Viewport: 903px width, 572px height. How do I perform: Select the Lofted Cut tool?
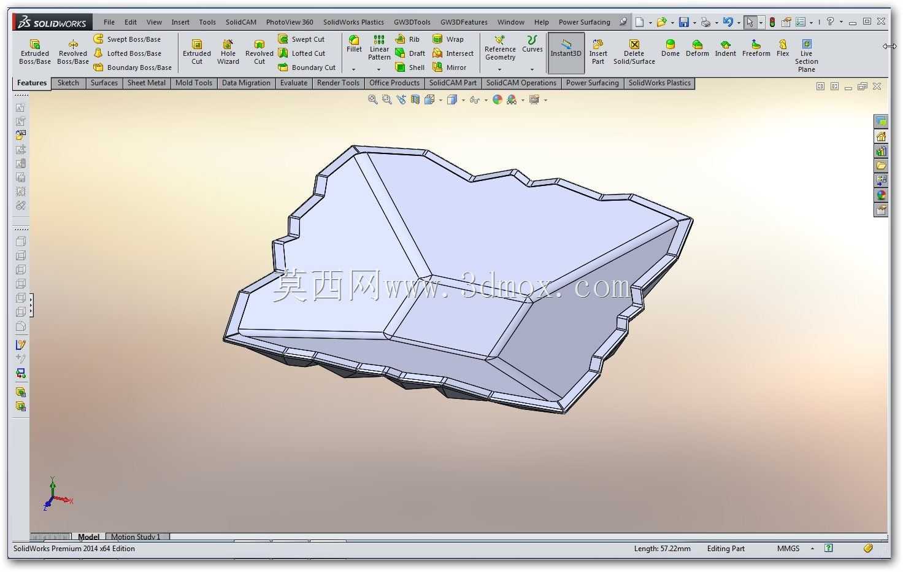point(302,53)
